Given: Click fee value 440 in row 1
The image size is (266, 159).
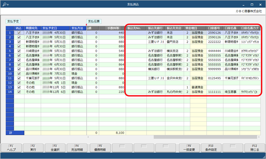Looking at the screenshot, I should tap(112, 33).
